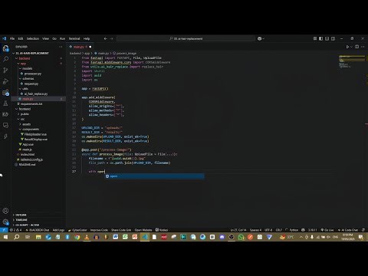The image size is (368, 276).
Task: Open the Extensions view
Action: click(5, 93)
